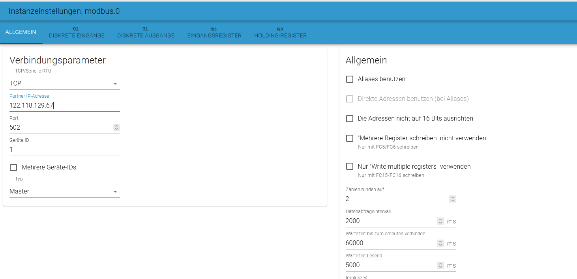Click the Datenabfrageintervall stepper arrows
577x279 pixels.
pyautogui.click(x=440, y=221)
